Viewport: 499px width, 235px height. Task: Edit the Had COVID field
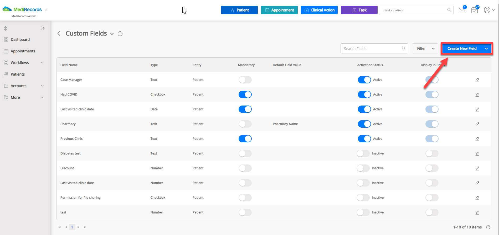477,94
